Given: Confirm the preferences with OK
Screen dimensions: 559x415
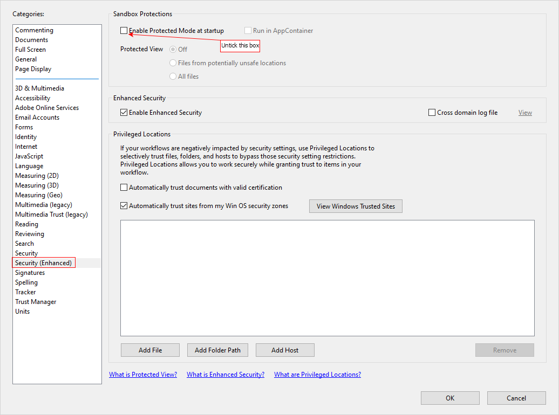Looking at the screenshot, I should 450,398.
